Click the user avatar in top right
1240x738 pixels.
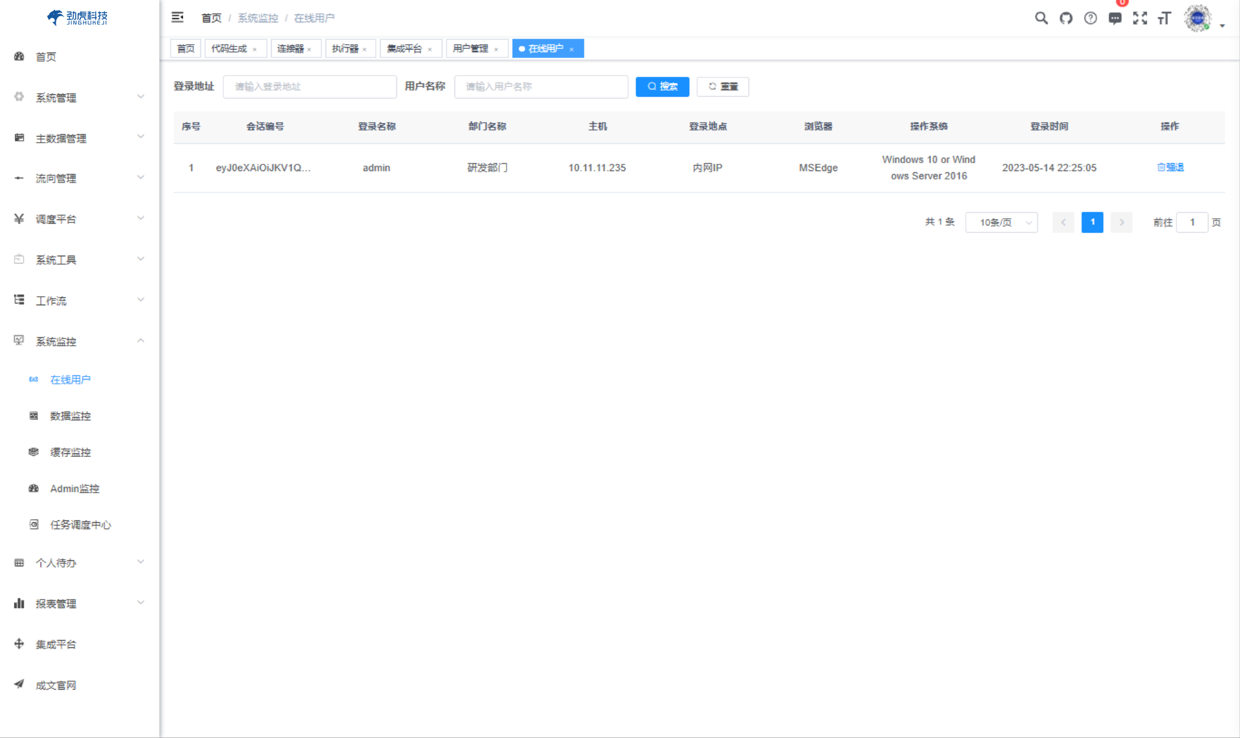tap(1195, 18)
